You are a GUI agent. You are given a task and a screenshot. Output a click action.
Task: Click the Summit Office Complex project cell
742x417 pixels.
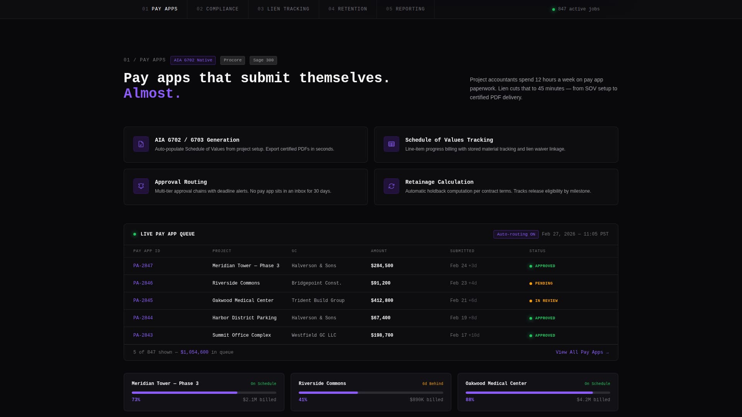242,336
